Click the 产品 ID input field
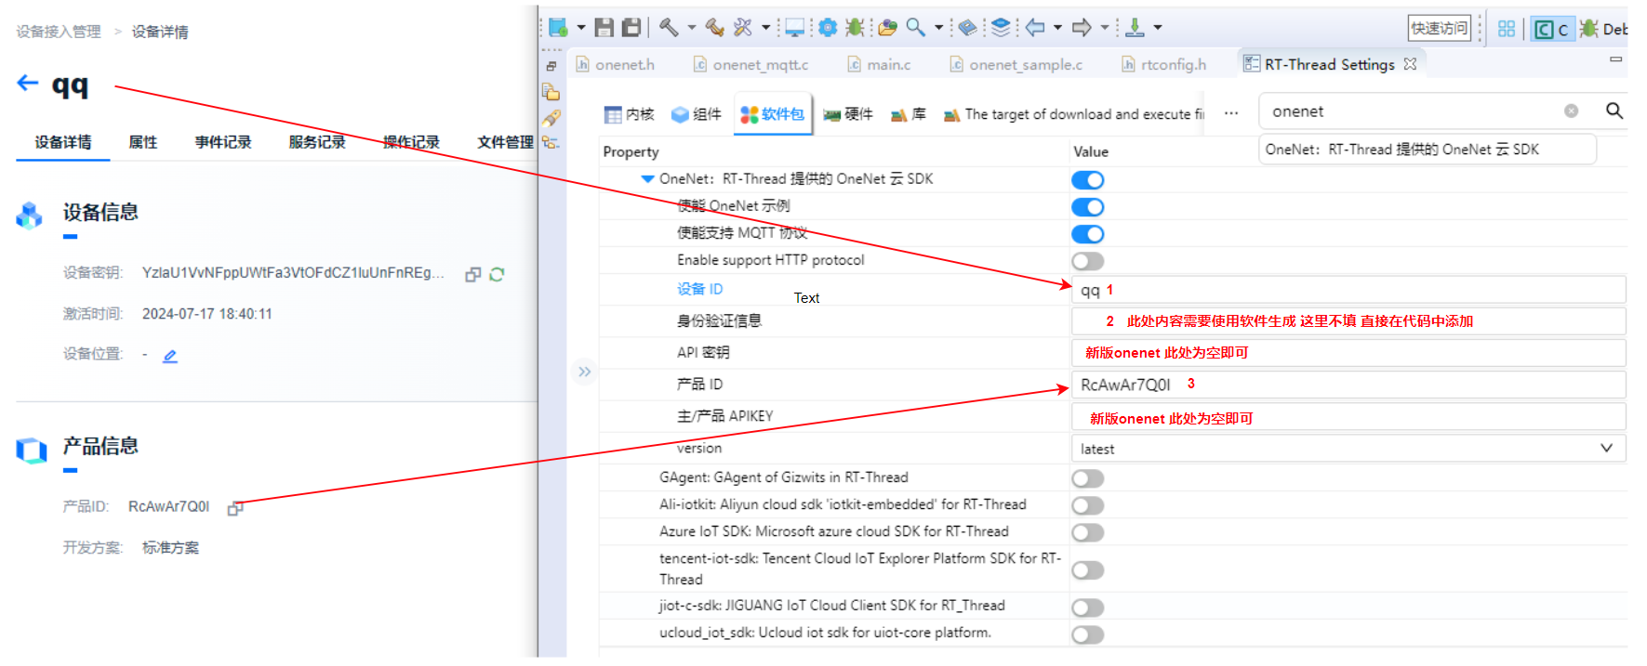The width and height of the screenshot is (1647, 666). coord(1348,385)
